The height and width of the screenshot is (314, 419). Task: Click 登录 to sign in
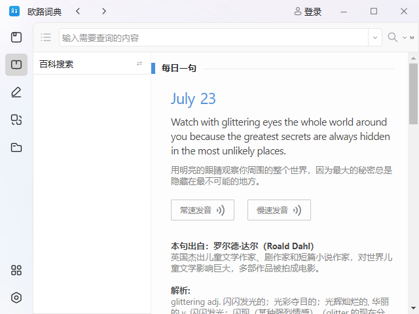[308, 12]
